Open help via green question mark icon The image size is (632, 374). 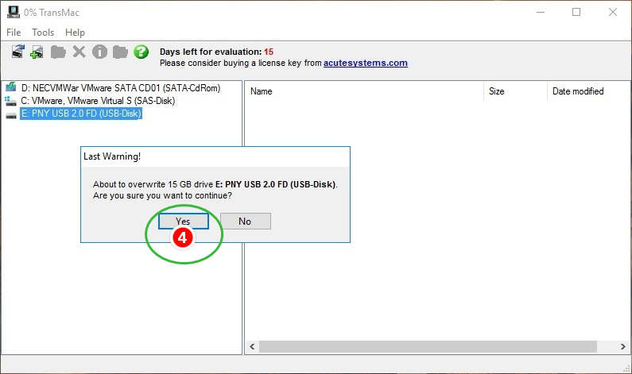[x=141, y=52]
